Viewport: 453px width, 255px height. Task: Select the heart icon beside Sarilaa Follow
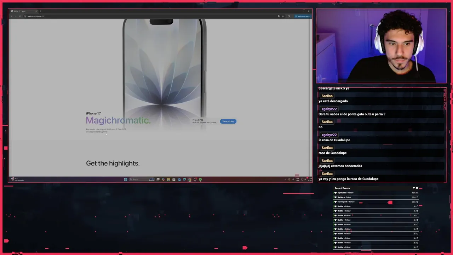point(336,197)
